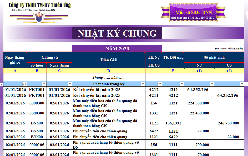
Task: Select the TK Đối ứng header cell
Action: pyautogui.click(x=173, y=60)
